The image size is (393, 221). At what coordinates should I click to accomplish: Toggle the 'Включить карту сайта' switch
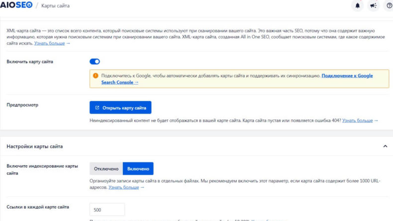[95, 61]
